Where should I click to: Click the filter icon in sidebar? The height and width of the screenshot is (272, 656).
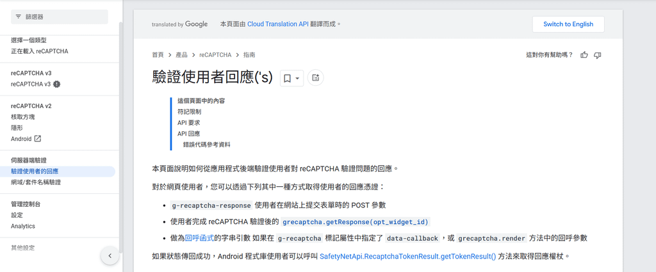tap(18, 17)
